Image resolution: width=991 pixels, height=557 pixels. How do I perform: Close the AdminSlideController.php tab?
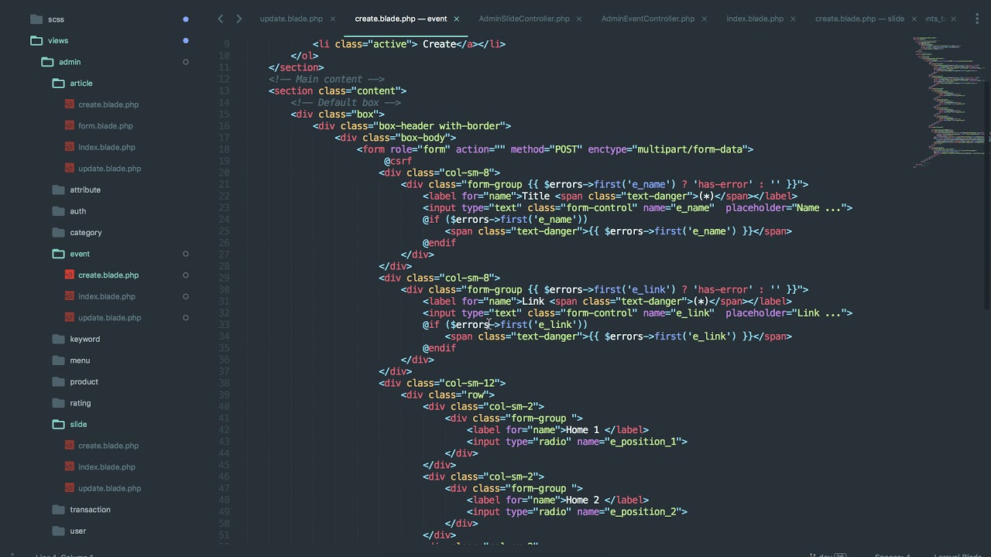point(579,19)
